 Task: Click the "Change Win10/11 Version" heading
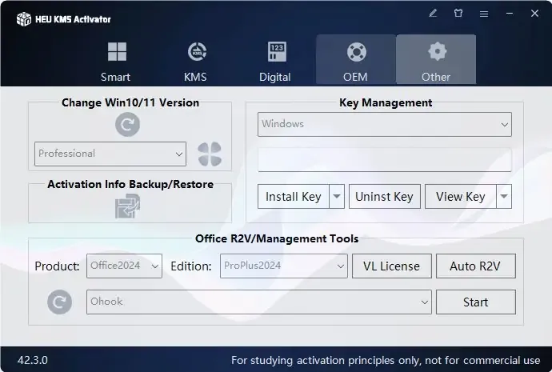click(x=130, y=102)
